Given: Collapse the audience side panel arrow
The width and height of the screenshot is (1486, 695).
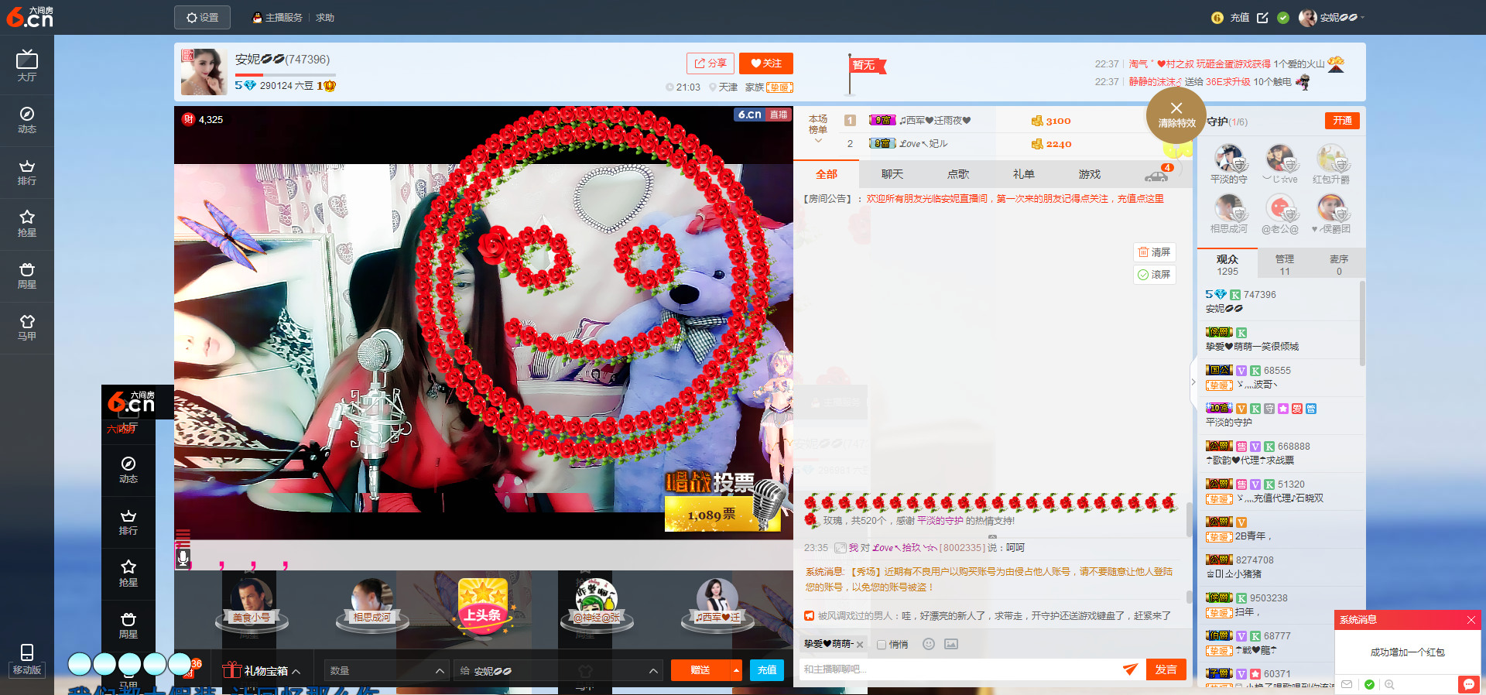Looking at the screenshot, I should (x=1193, y=382).
